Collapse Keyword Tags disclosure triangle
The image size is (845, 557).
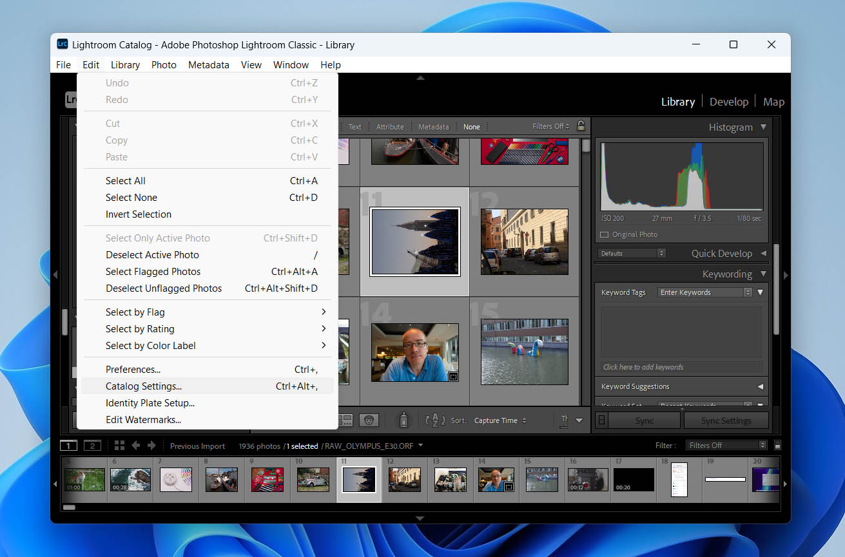click(761, 292)
